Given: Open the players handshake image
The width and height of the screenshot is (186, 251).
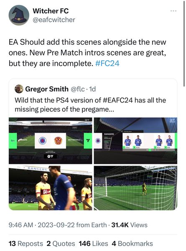Looking at the screenshot, I should tap(51, 188).
